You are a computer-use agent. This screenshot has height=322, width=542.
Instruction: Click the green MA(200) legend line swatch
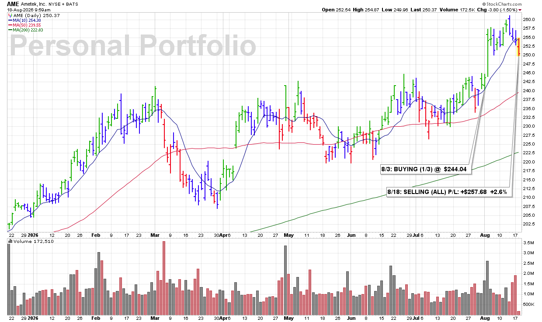coord(10,30)
